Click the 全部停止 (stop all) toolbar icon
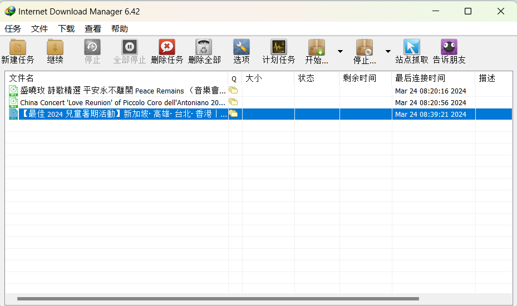The image size is (517, 306). (130, 47)
